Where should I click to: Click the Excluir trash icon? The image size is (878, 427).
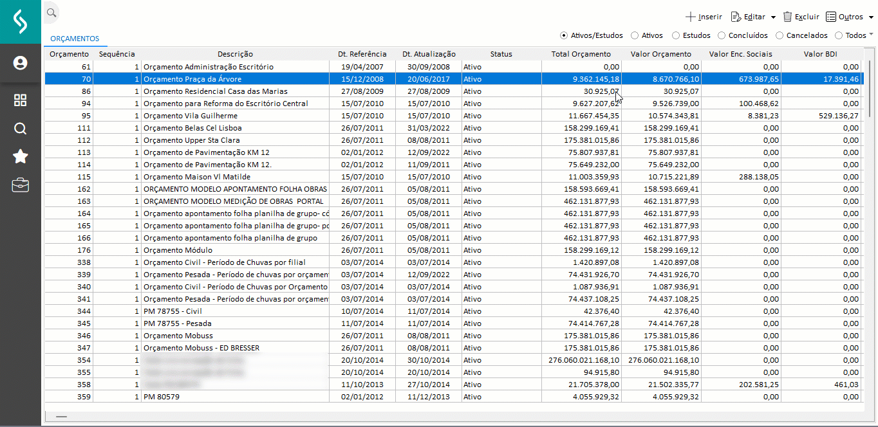pos(787,17)
